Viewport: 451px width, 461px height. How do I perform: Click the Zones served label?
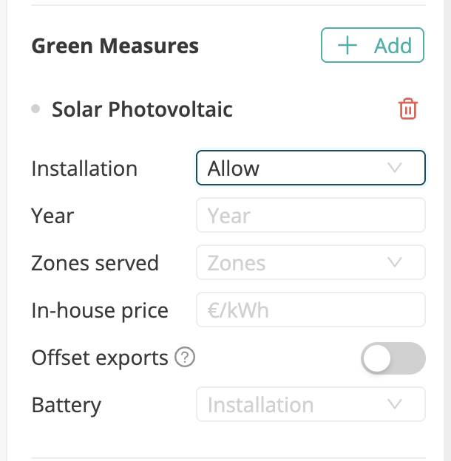(95, 262)
